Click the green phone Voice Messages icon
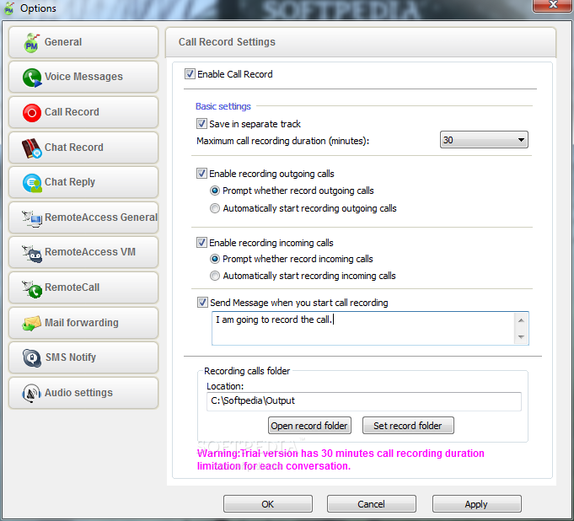The width and height of the screenshot is (574, 521). [x=32, y=78]
